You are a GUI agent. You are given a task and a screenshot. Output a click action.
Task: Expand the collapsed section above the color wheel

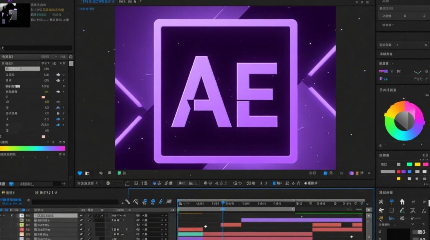tap(387, 90)
